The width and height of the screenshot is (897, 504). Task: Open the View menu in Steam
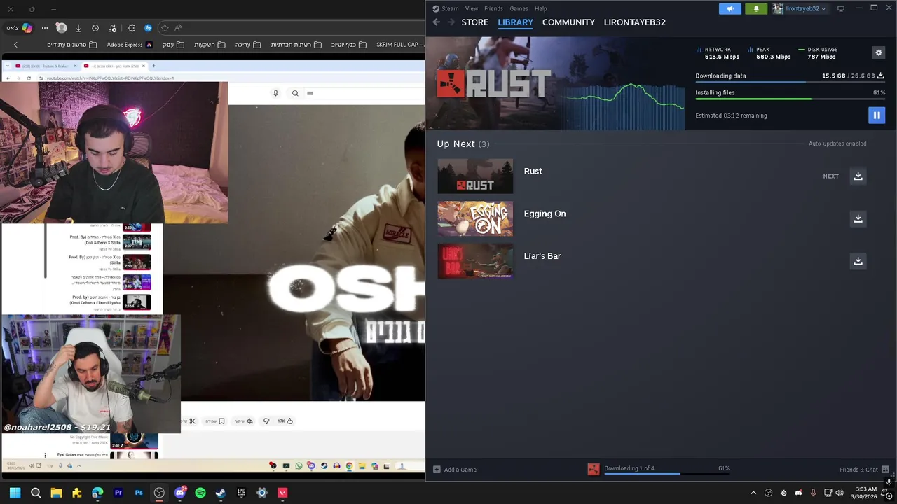[x=472, y=8]
